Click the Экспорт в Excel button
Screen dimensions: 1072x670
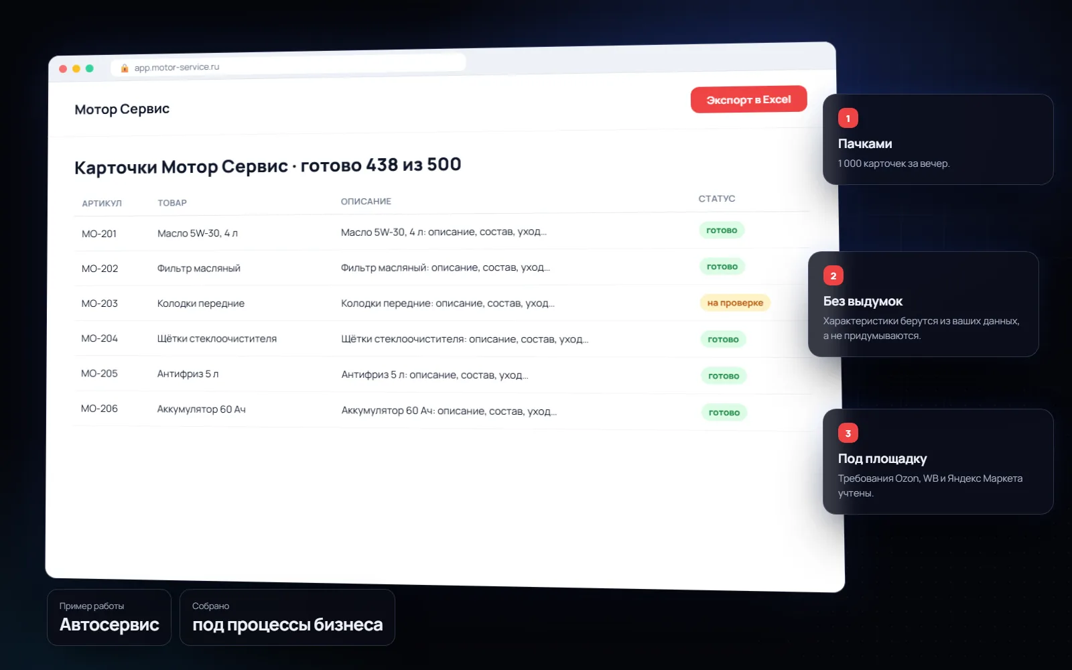pyautogui.click(x=748, y=99)
